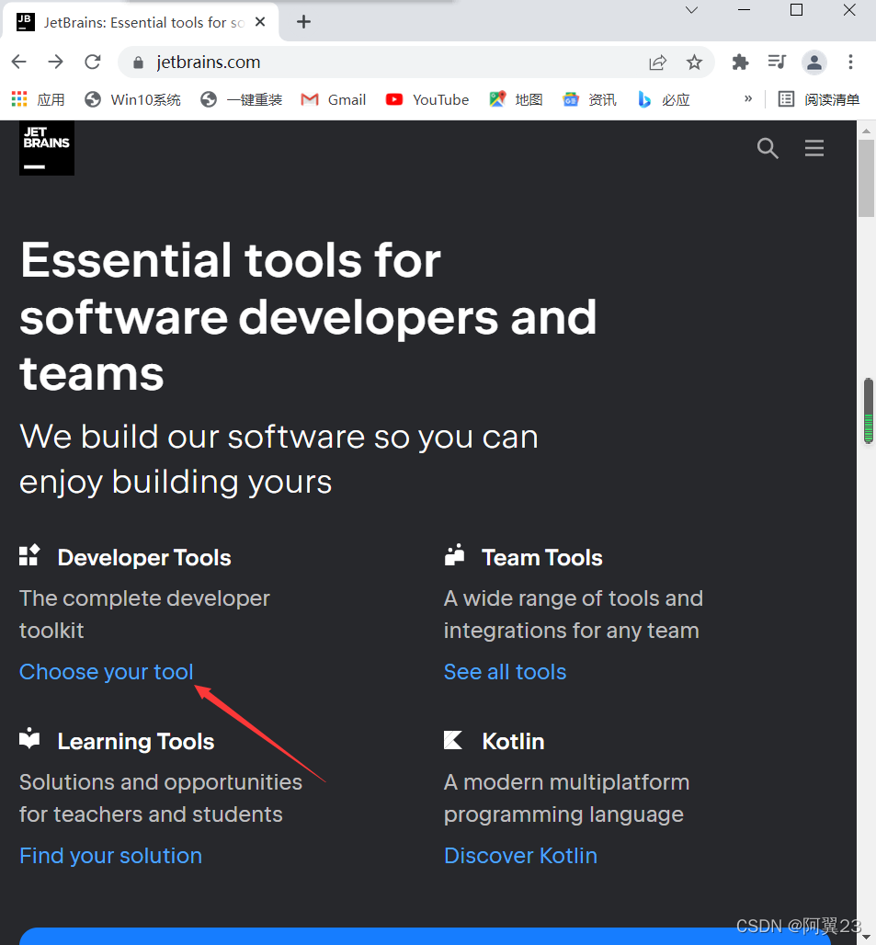Go forward with the browser forward arrow

coord(55,62)
